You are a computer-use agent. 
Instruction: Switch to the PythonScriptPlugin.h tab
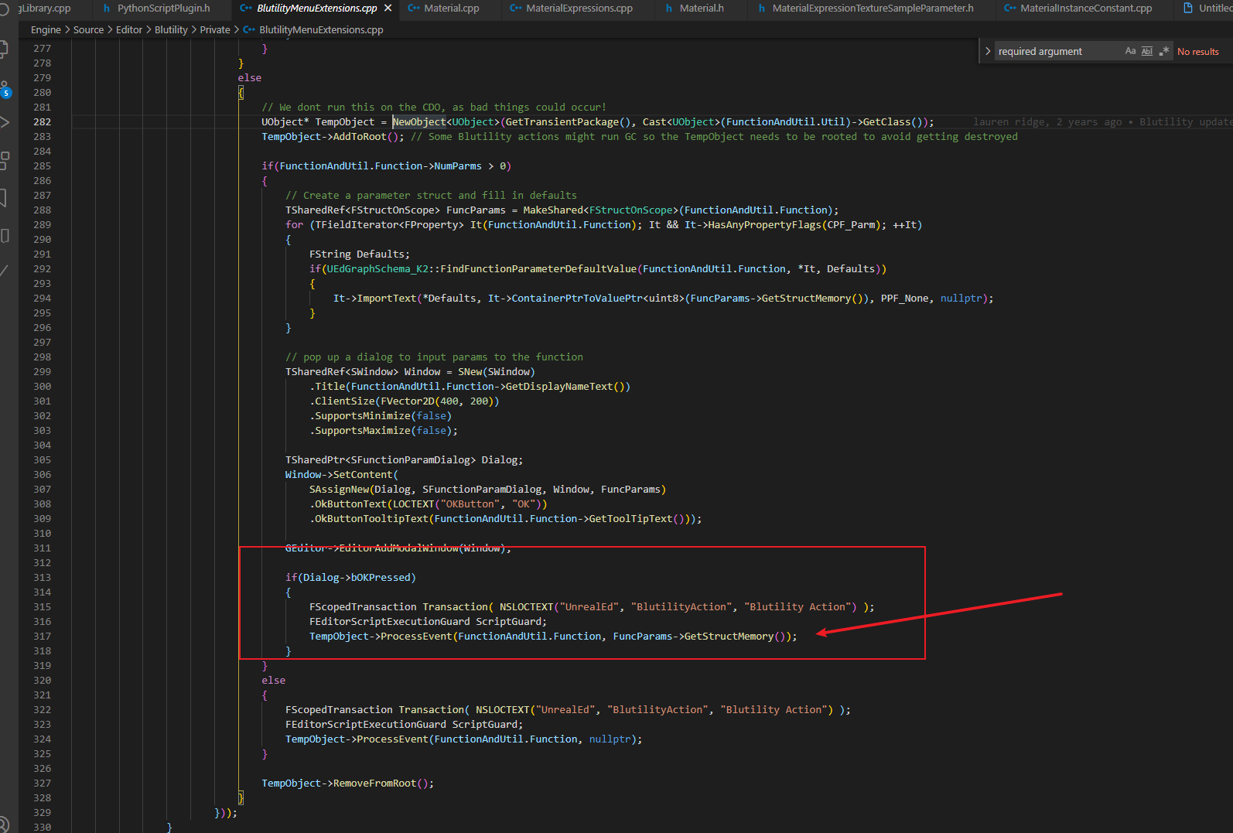163,8
